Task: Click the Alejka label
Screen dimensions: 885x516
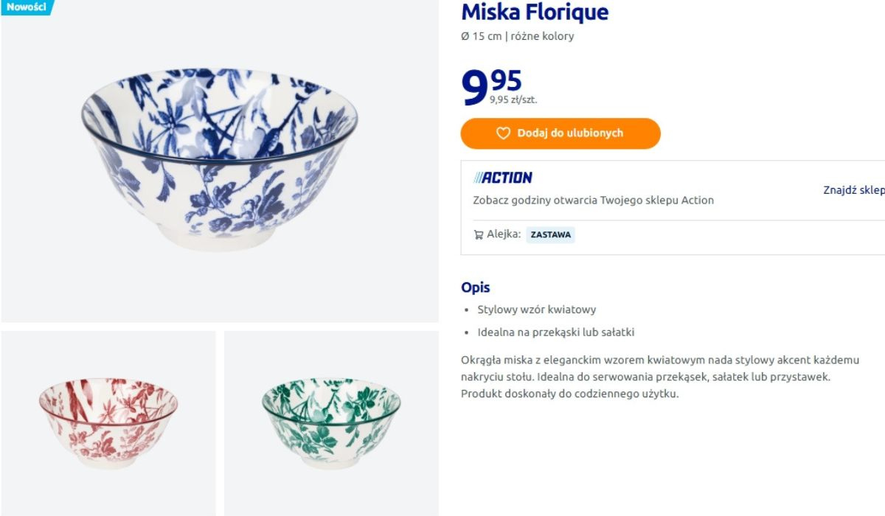Action: pyautogui.click(x=504, y=234)
